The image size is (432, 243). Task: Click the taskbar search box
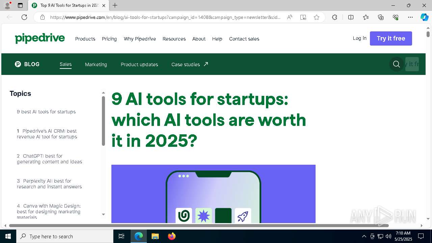[x=65, y=236]
